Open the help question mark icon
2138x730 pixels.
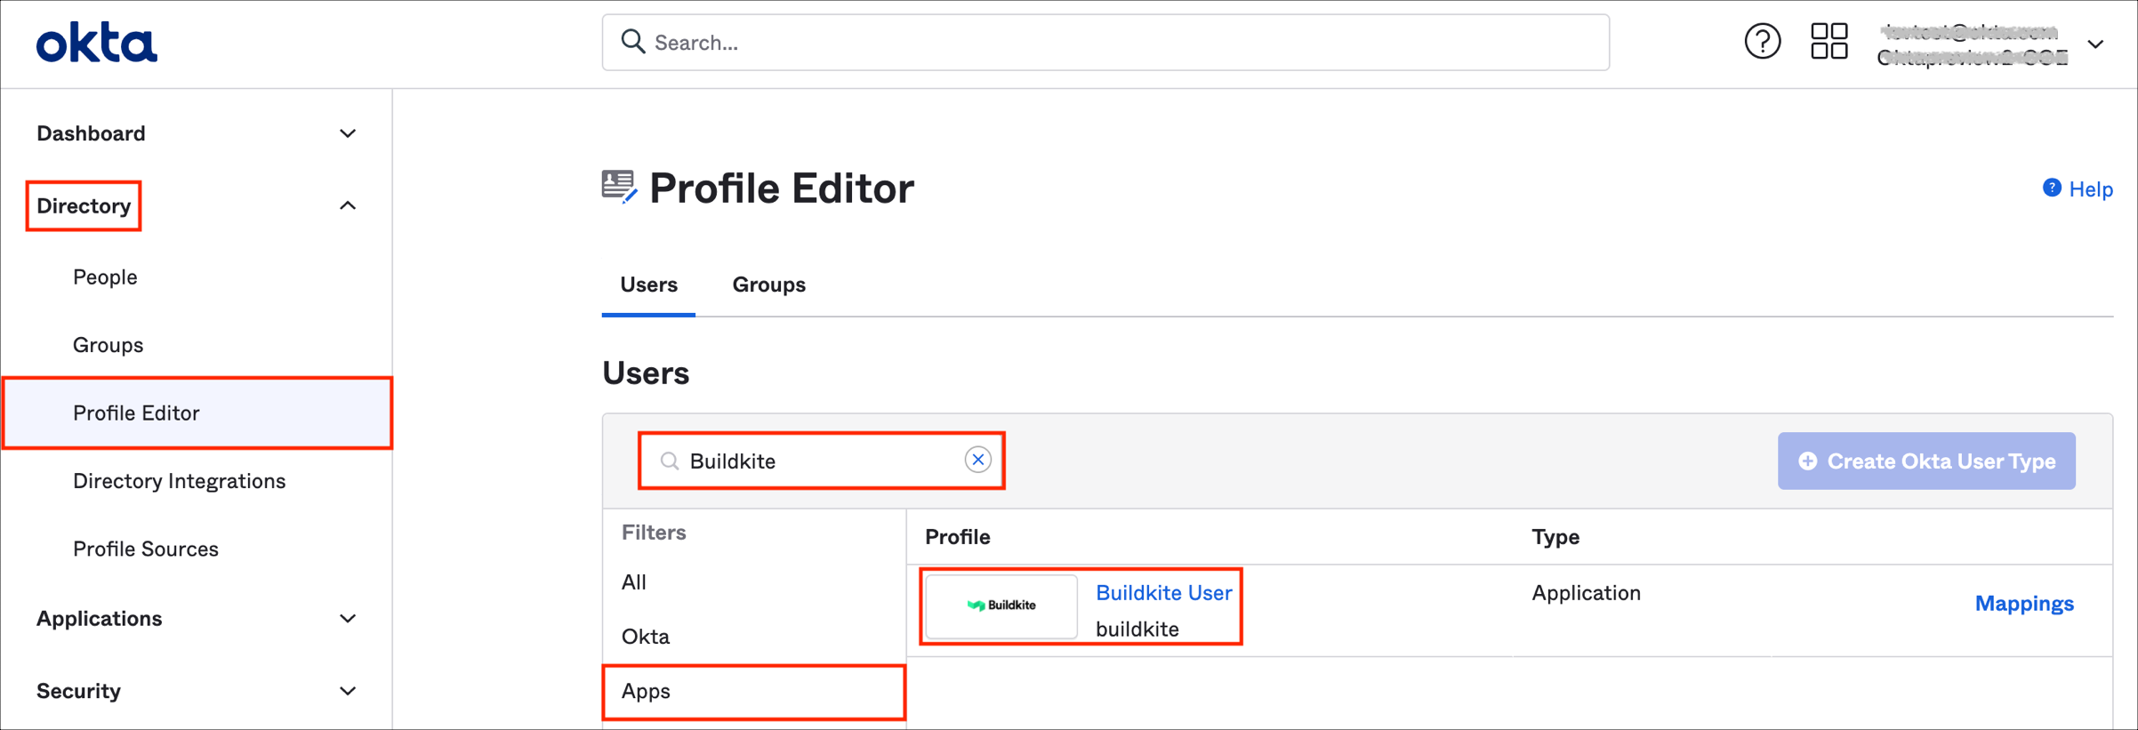pos(1762,42)
